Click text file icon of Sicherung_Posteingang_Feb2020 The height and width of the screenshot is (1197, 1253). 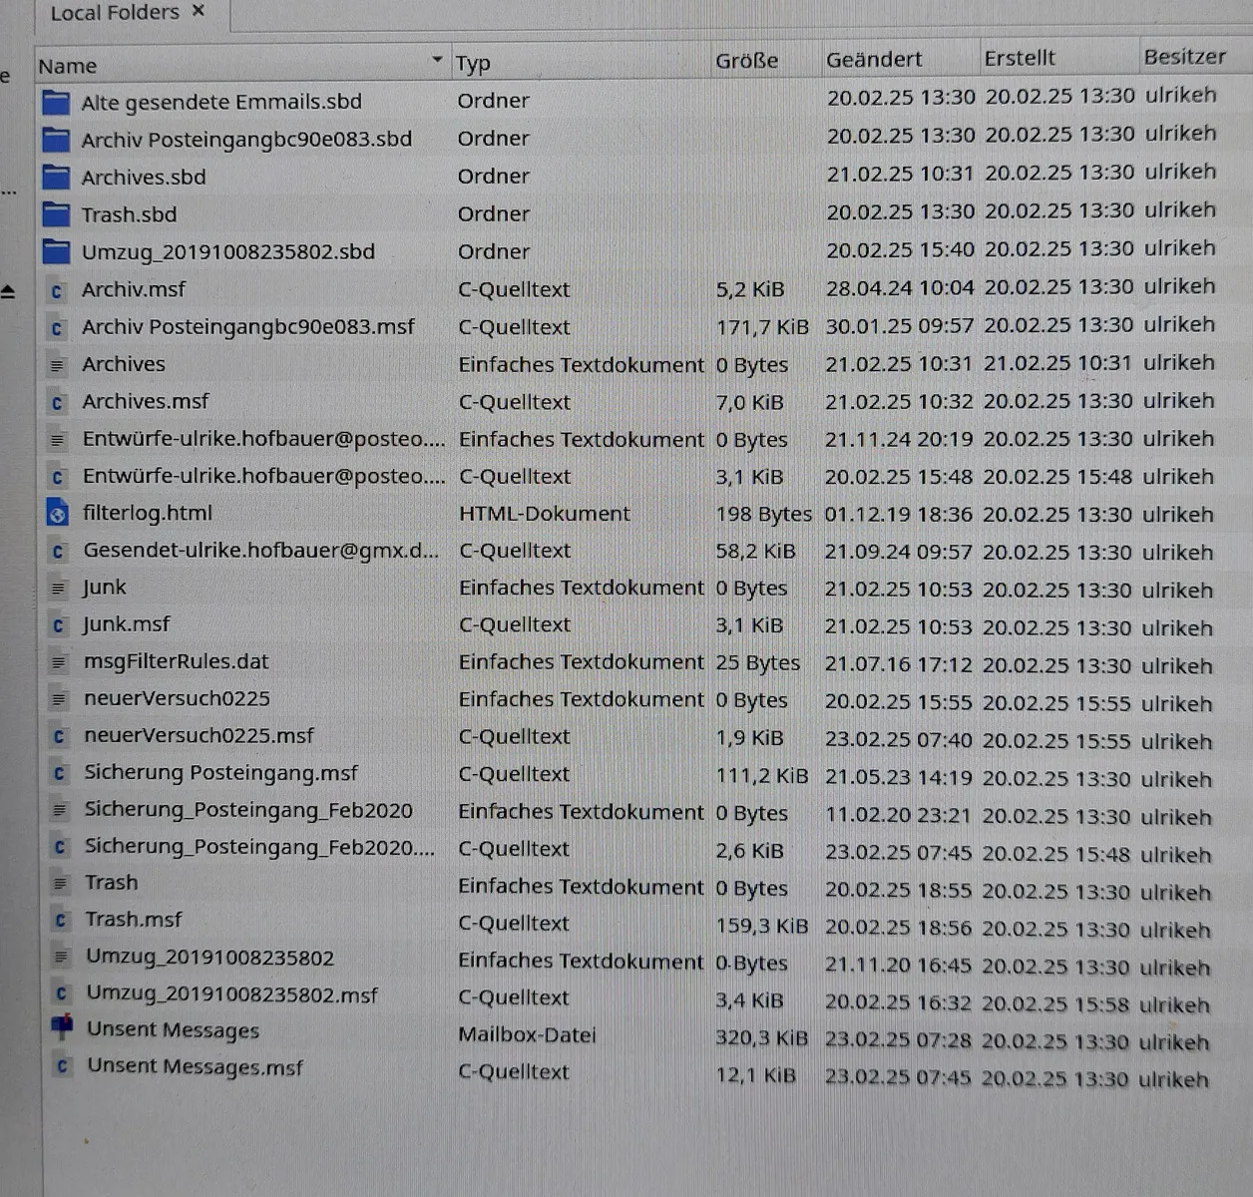click(x=60, y=810)
